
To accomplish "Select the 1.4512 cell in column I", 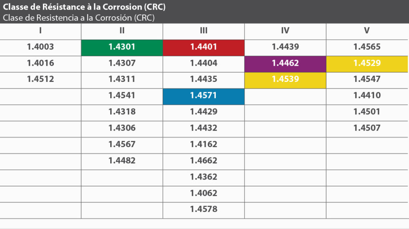I will [x=40, y=80].
